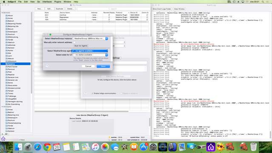The width and height of the screenshot is (272, 153).
Task: Click Show Event Logs Folder button
Action: (162, 9)
